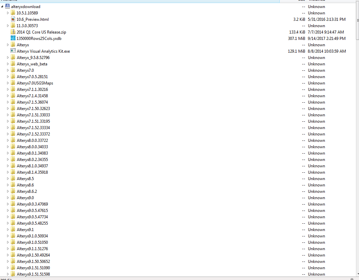Select the 10.6_Preview.html file name
359x280 pixels.
33,19
